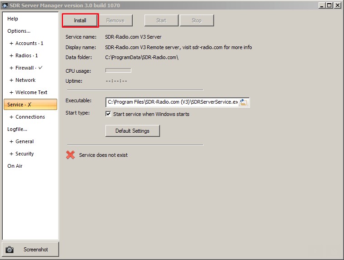The height and width of the screenshot is (260, 344).
Task: Click the 'Service does not exist' status text
Action: [103, 155]
